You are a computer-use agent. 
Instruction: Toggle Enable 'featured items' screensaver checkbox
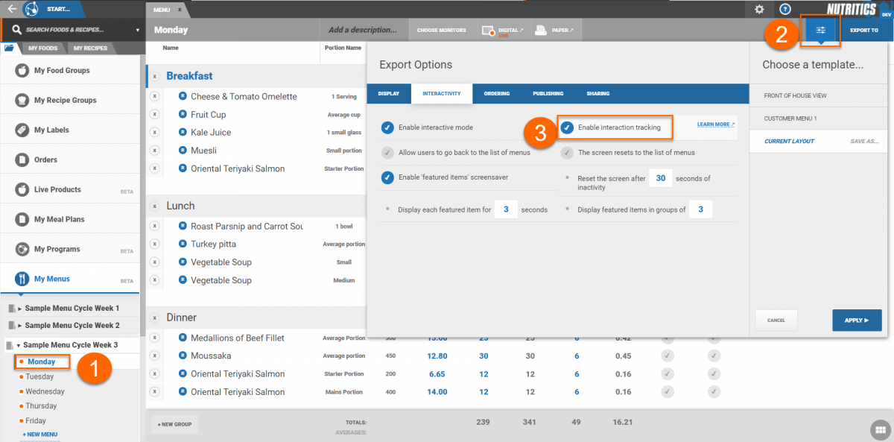[387, 177]
